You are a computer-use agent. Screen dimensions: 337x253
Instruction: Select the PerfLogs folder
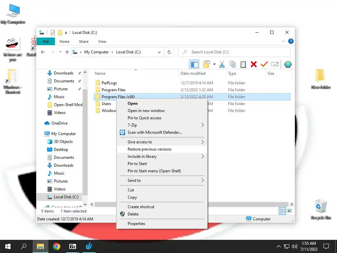point(109,83)
